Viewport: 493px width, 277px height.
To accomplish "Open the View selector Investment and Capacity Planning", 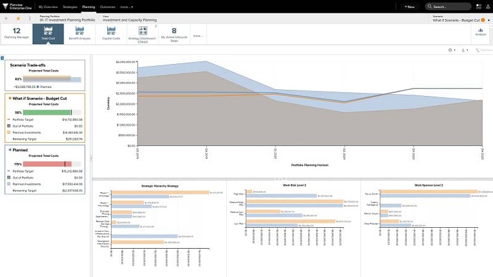I will tap(129, 18).
